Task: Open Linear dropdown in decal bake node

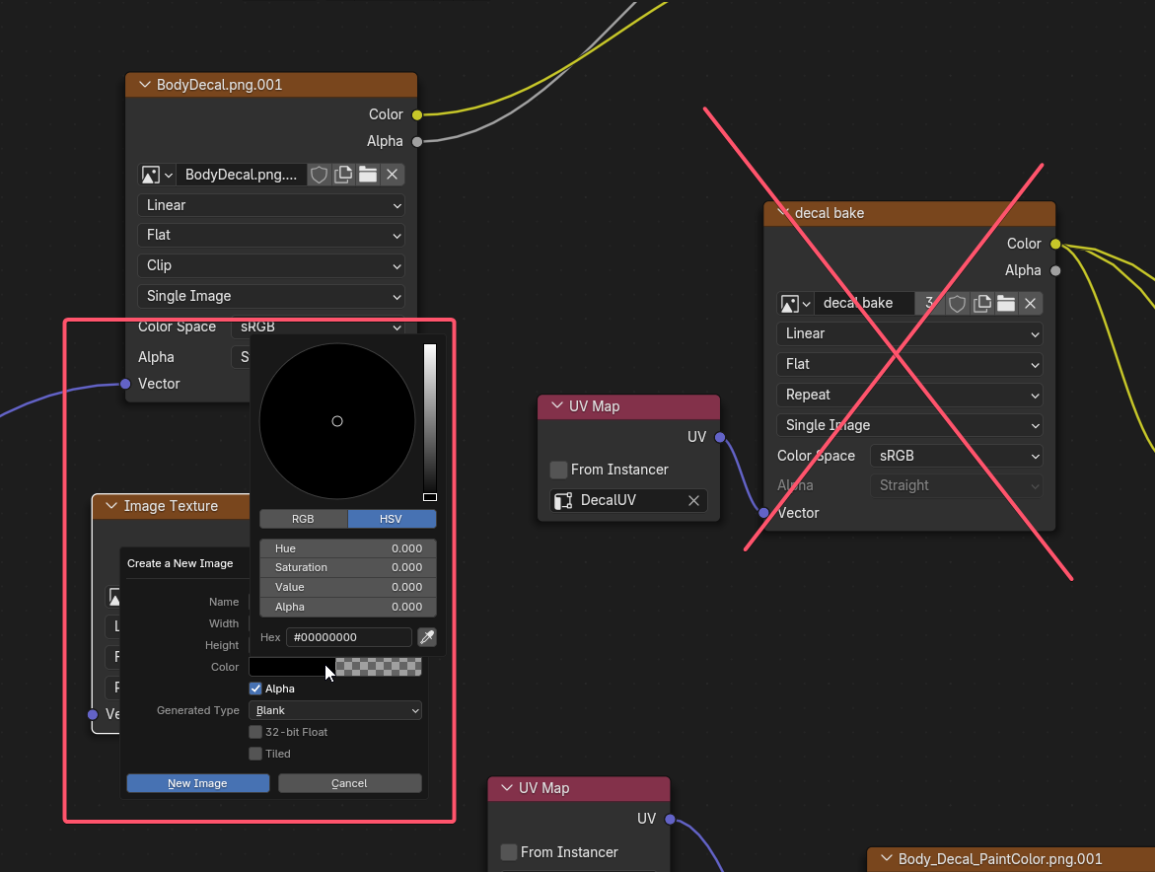Action: click(x=909, y=333)
